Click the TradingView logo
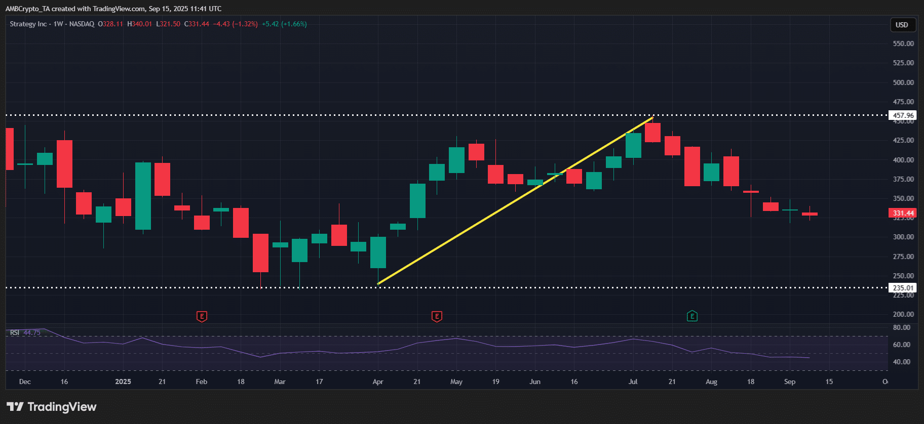This screenshot has height=424, width=924. 51,407
